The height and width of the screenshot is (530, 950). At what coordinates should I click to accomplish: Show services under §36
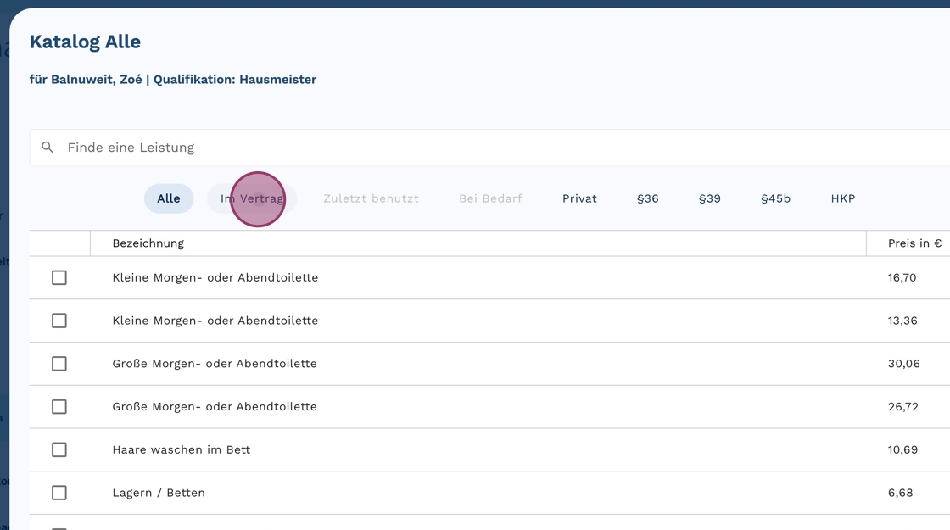coord(648,198)
